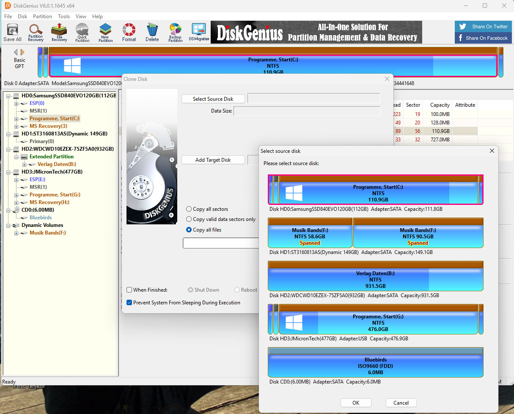The image size is (514, 414).
Task: Click the Format toolbar icon
Action: click(x=129, y=33)
